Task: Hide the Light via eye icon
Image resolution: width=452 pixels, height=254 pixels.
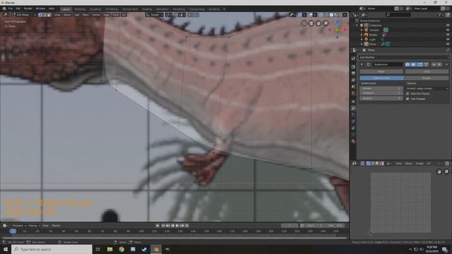Action: tap(448, 40)
